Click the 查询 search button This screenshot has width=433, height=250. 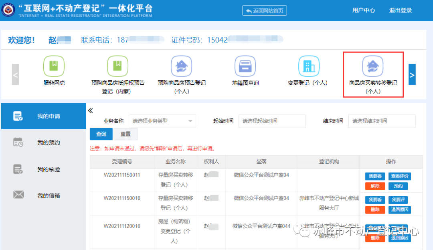(x=101, y=134)
